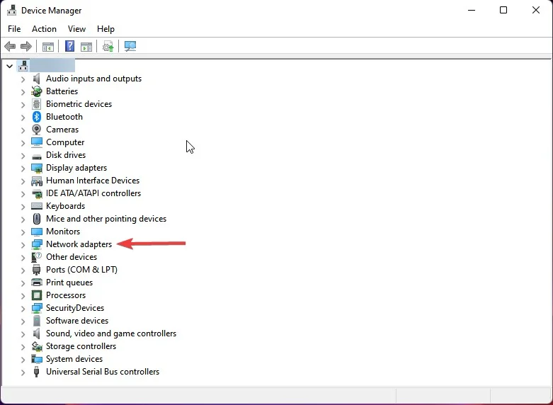This screenshot has width=553, height=405.
Task: Click the Universal Serial Bus controllers icon
Action: click(36, 372)
